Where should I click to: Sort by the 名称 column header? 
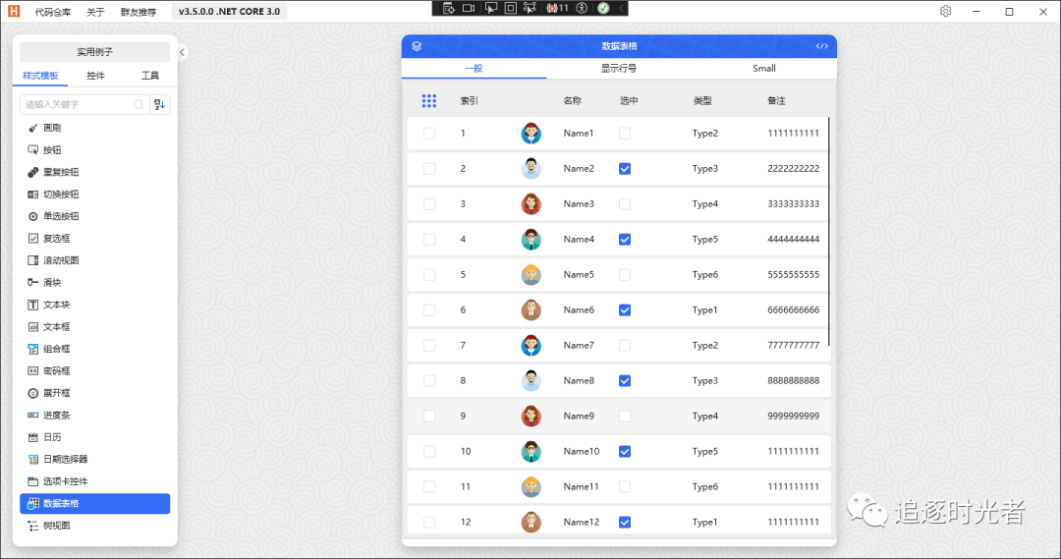573,101
